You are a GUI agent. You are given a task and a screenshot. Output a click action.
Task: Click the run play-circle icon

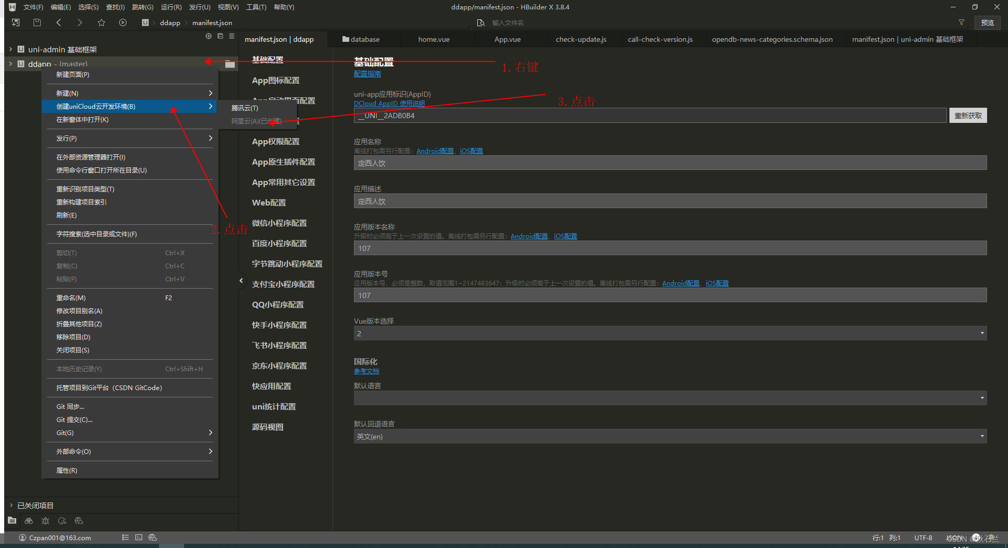click(x=123, y=22)
